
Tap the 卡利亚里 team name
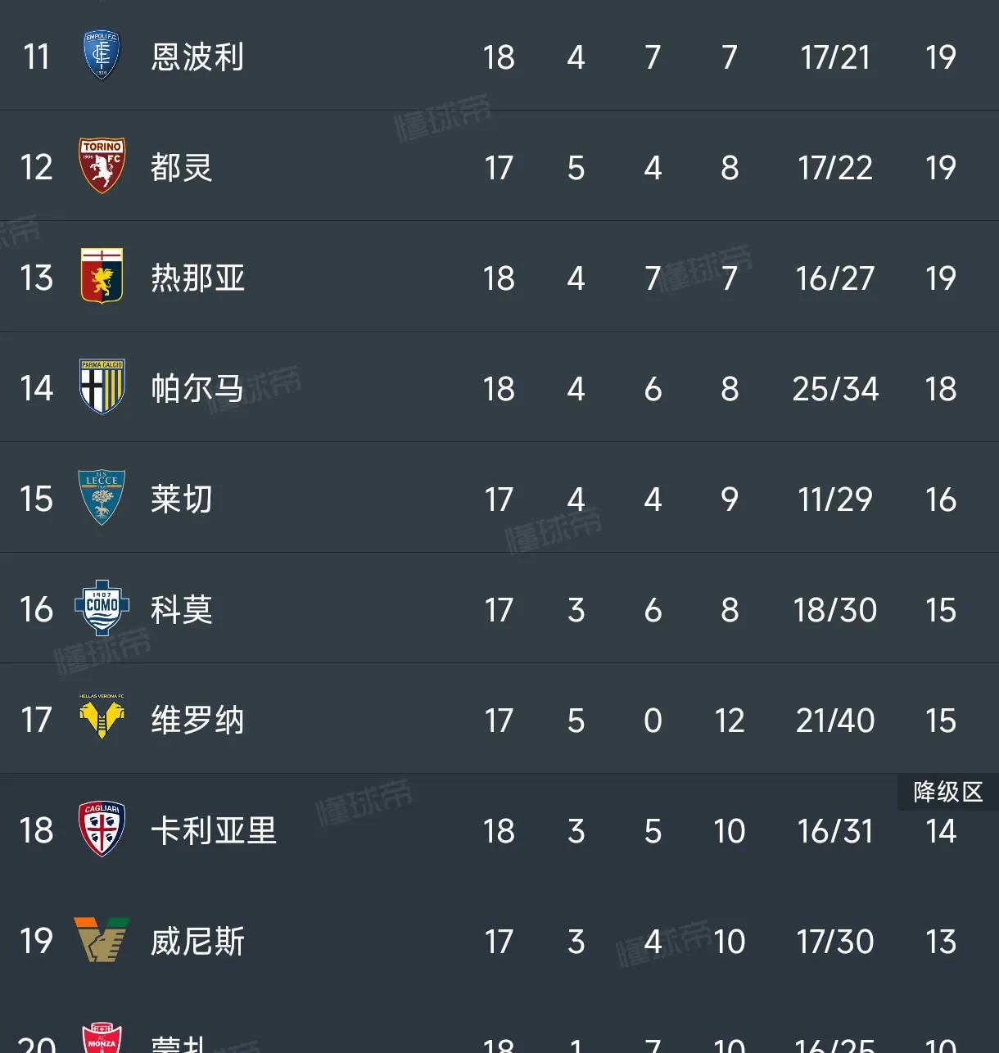coord(214,831)
